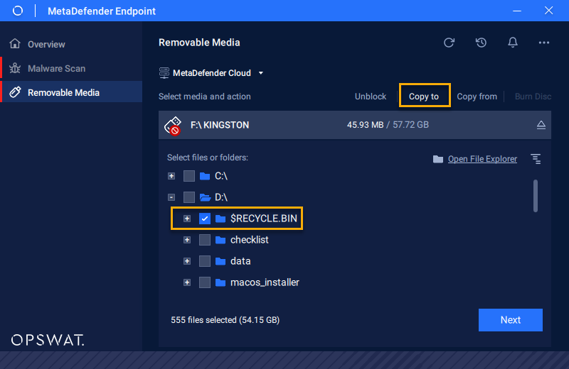Click the macos_installer folder name

(x=265, y=282)
